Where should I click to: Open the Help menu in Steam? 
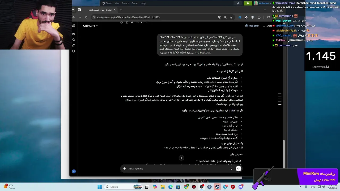tap(143, 3)
